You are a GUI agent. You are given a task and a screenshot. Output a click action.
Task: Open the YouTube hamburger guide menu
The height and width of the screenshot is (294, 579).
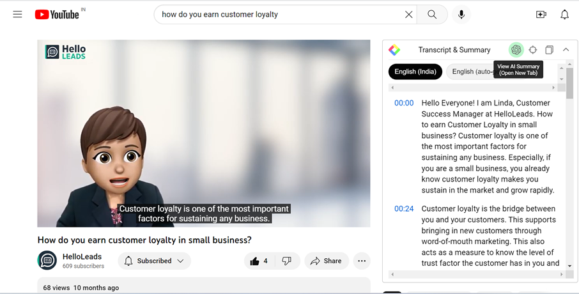click(17, 14)
